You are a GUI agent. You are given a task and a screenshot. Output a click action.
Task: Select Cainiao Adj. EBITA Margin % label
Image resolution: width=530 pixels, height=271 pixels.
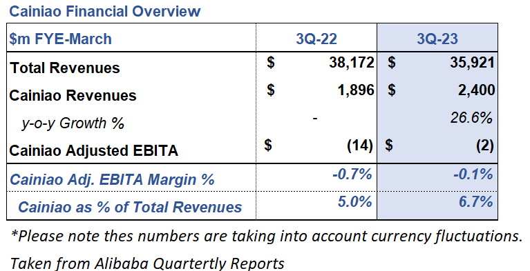tap(112, 179)
